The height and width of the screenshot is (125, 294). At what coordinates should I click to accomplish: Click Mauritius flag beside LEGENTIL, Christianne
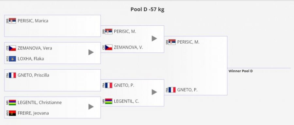pyautogui.click(x=12, y=103)
